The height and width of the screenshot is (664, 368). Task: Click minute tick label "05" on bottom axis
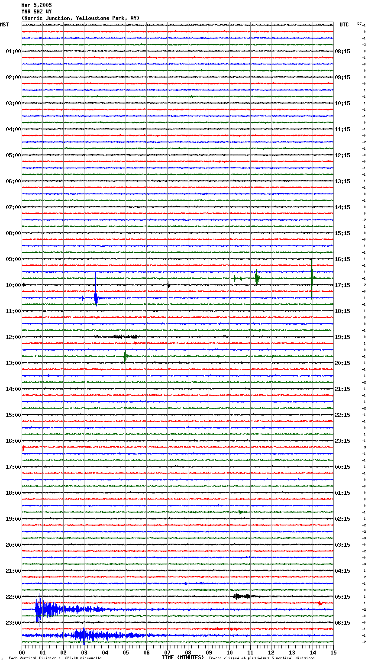click(x=126, y=652)
